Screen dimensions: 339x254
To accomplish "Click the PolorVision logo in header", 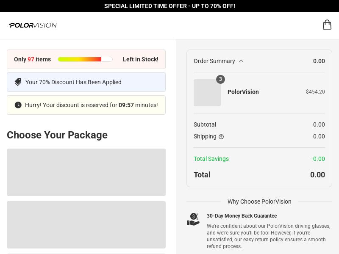I will point(33,25).
